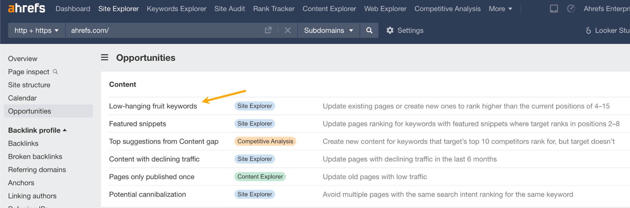
Task: Clear the URL field with X icon
Action: click(288, 30)
